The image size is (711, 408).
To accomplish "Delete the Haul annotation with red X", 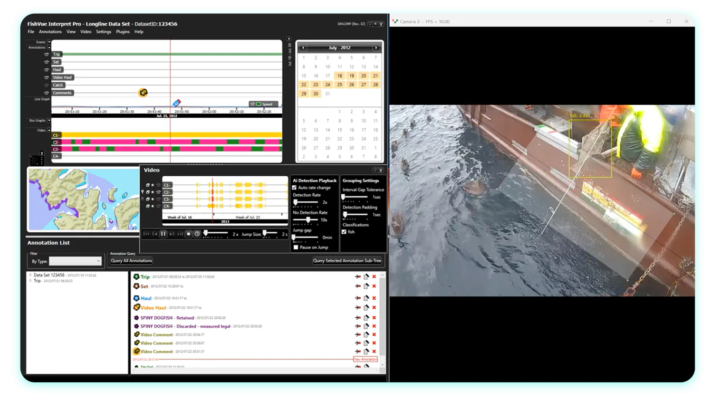I will [x=374, y=298].
